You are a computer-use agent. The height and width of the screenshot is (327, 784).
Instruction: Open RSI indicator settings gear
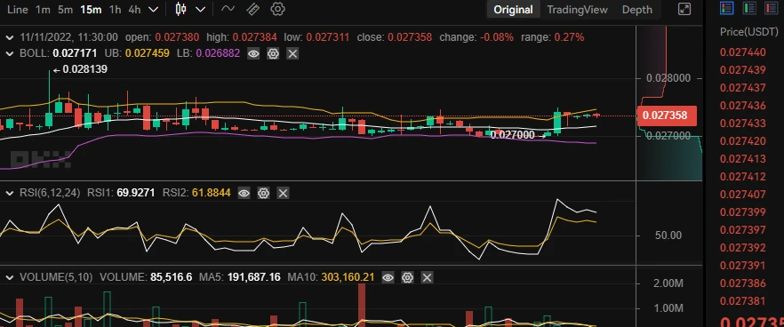pyautogui.click(x=263, y=193)
